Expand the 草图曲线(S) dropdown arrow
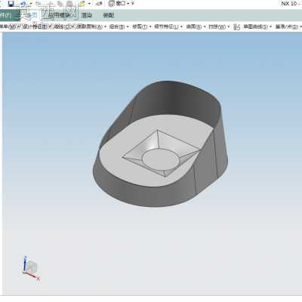The height and width of the screenshot is (302, 302). (270, 26)
